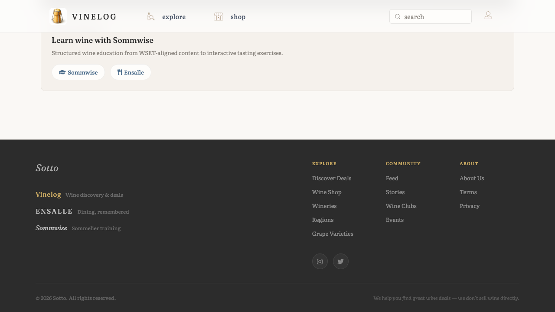Click the Sommwise pill button
Screen dimensions: 555x312
tap(78, 72)
